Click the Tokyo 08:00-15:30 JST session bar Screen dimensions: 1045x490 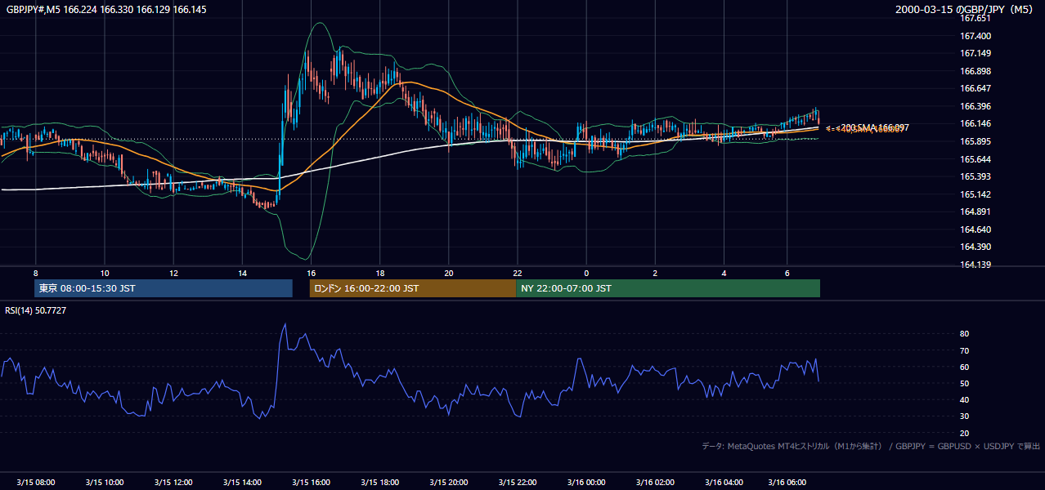point(164,288)
